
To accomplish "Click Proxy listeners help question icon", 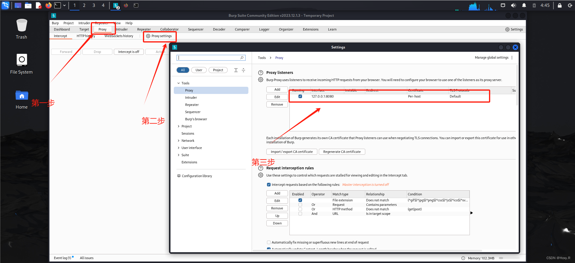I will (x=261, y=73).
